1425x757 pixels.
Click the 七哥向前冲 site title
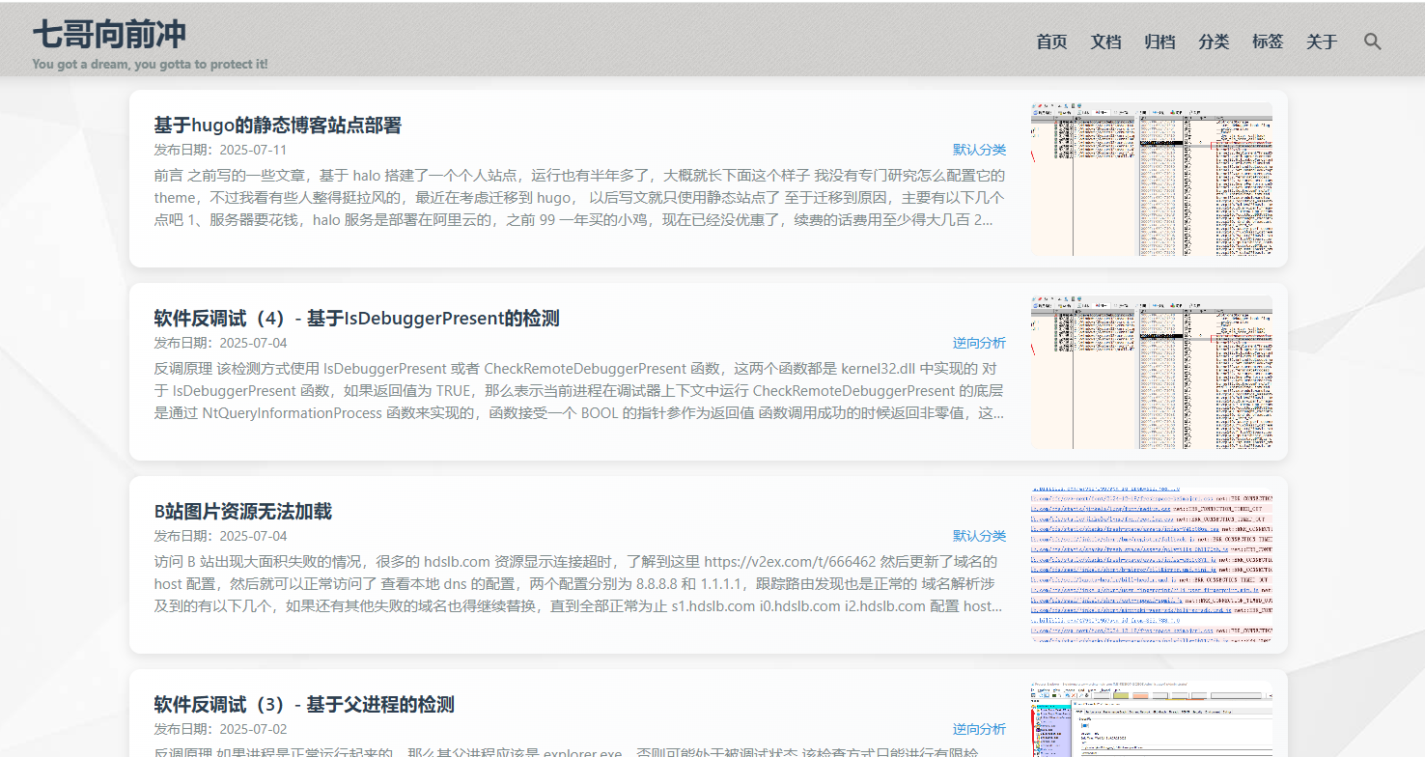[109, 35]
